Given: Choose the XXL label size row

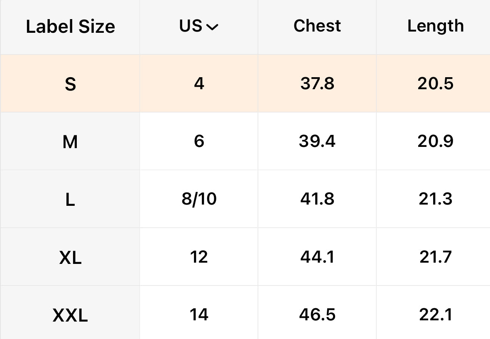Looking at the screenshot, I should pos(70,316).
